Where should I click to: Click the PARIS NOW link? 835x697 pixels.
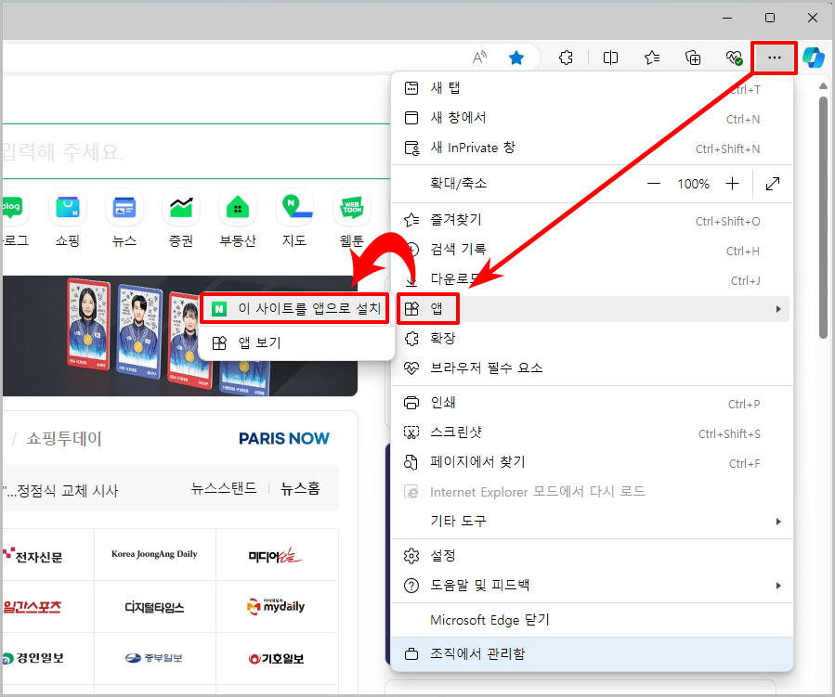tap(284, 438)
